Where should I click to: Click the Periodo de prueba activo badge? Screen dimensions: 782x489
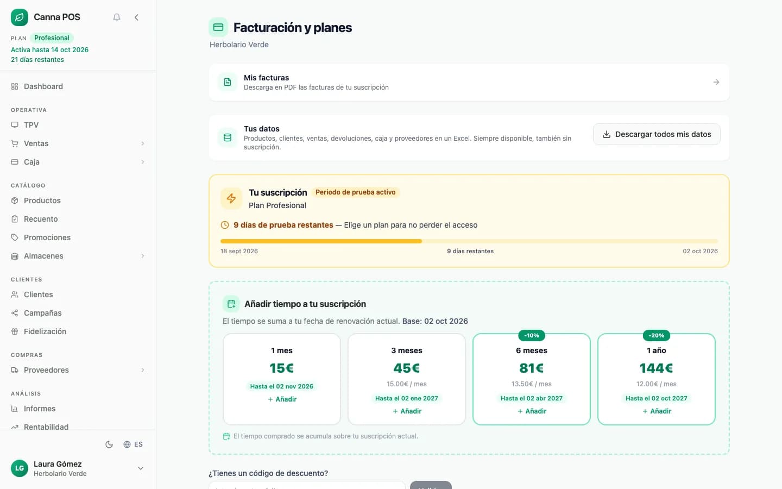pos(356,192)
